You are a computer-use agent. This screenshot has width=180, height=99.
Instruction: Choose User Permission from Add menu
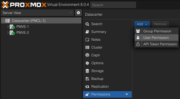157,37
